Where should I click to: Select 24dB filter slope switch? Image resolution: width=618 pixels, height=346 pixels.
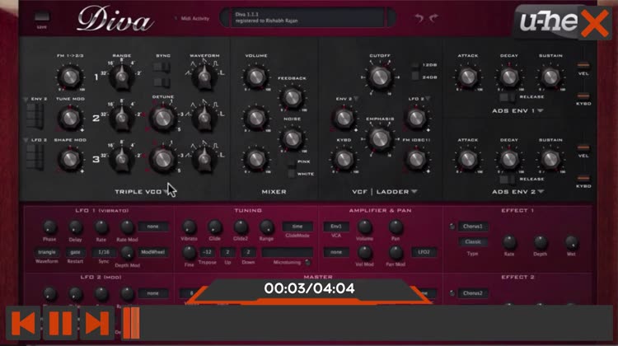point(415,77)
